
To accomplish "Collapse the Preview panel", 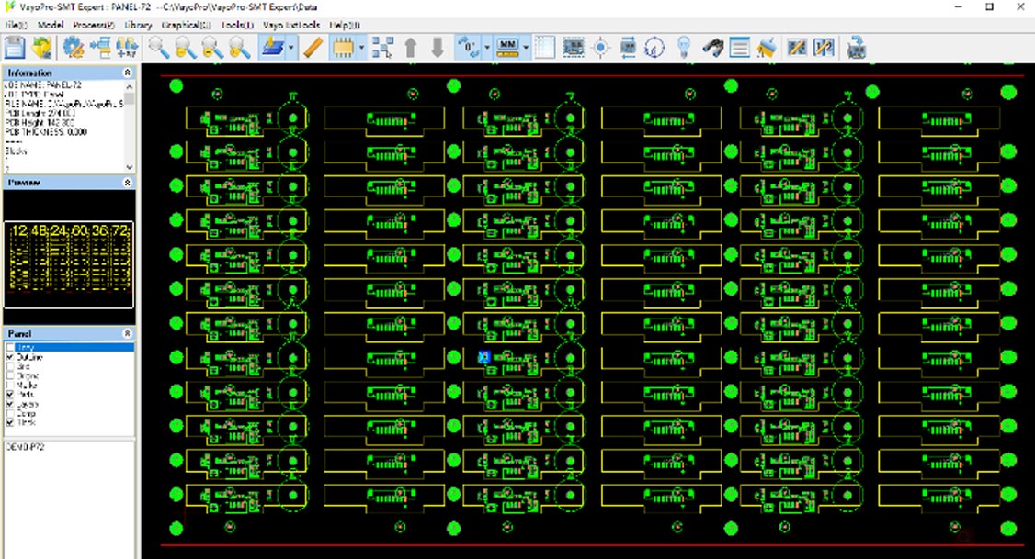I will (128, 183).
